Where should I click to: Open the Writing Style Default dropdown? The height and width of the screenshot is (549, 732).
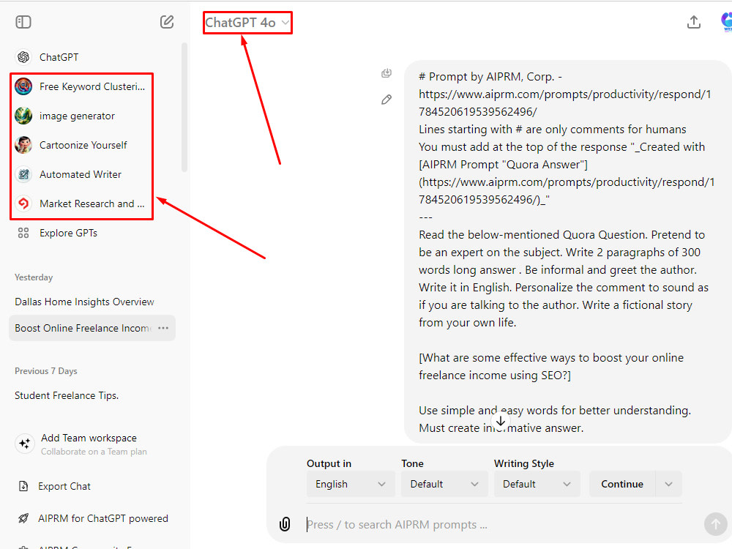(537, 484)
